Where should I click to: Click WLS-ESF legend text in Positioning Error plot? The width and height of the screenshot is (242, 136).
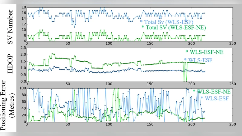pos(217,98)
